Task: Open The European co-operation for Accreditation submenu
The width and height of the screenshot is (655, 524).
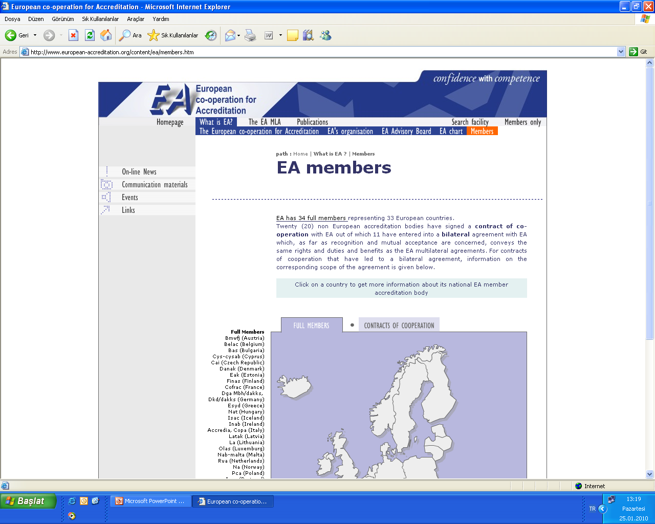Action: (x=259, y=131)
